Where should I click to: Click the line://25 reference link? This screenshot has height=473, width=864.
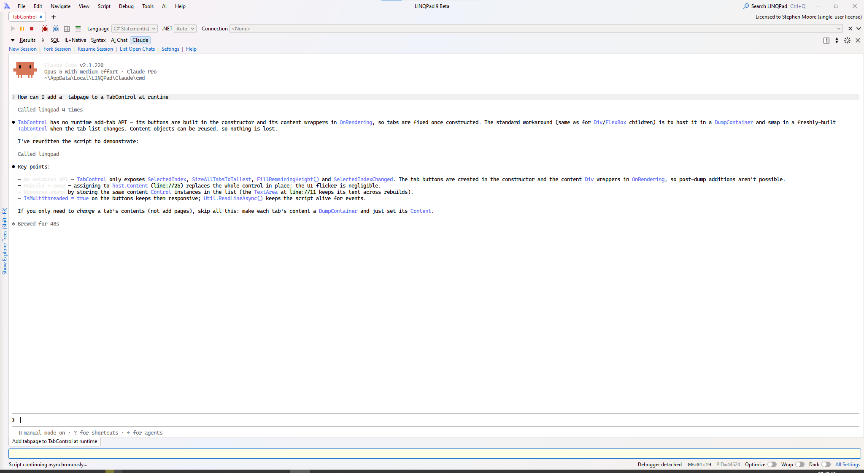click(168, 186)
